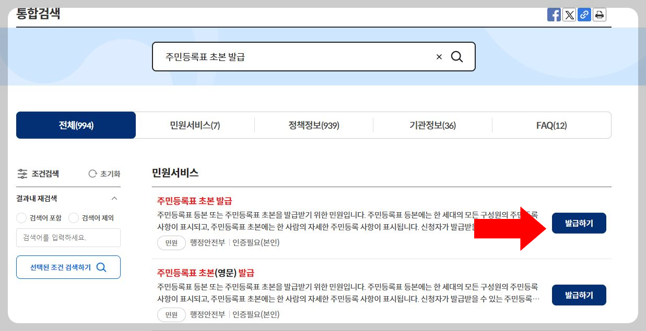Switch to the 민원서비스(7) tab
Image resolution: width=646 pixels, height=331 pixels.
click(195, 125)
